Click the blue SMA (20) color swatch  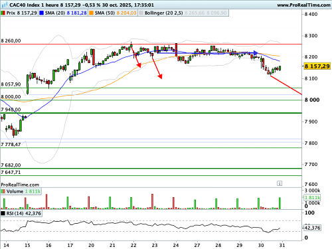(41, 13)
